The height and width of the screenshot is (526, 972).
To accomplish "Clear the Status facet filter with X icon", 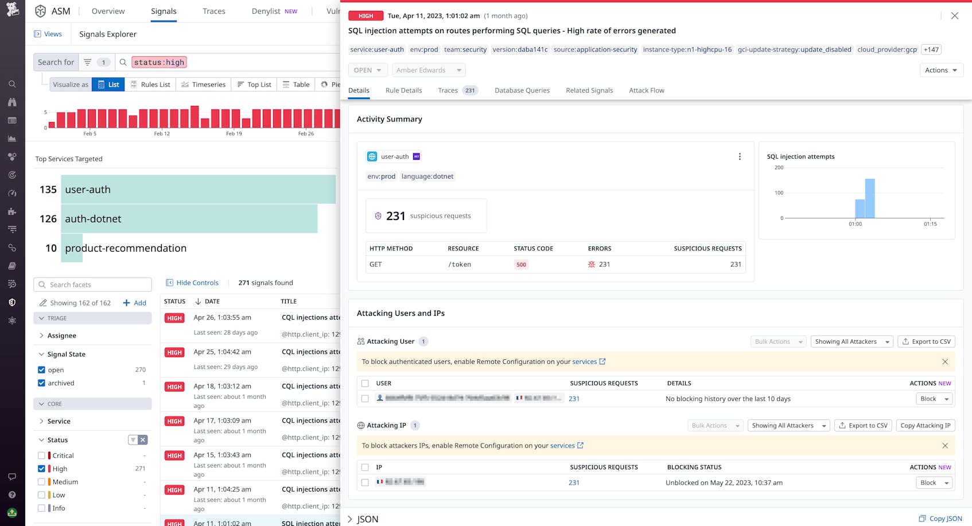I will coord(143,440).
